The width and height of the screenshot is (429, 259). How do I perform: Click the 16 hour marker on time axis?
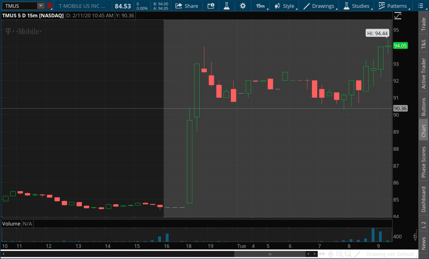(x=166, y=246)
